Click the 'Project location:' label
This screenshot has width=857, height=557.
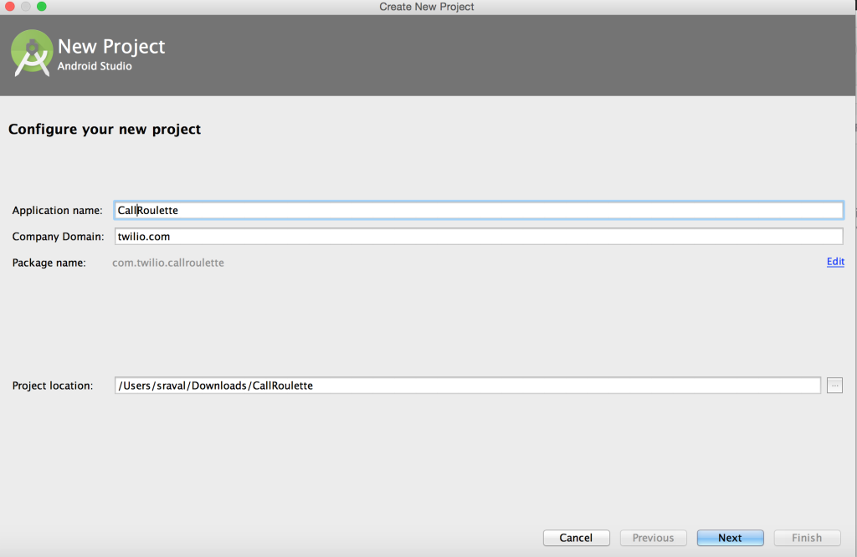click(x=53, y=386)
